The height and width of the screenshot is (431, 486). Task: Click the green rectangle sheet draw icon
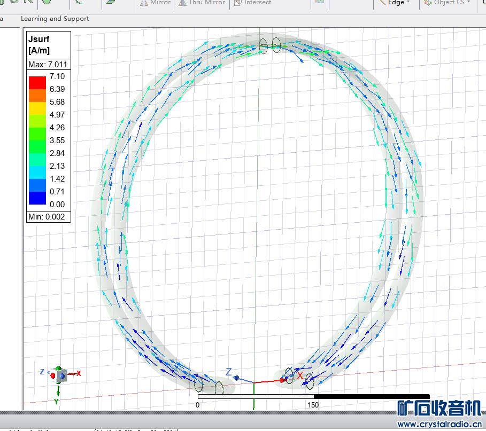(111, 2)
